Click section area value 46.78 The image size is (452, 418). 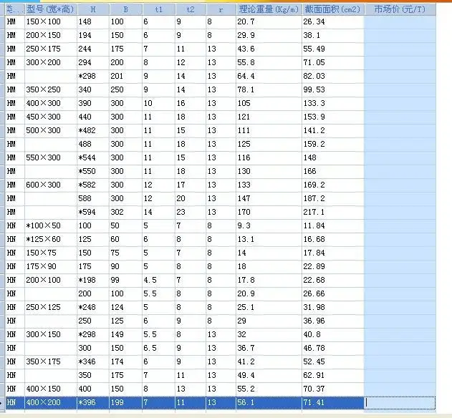pos(314,348)
